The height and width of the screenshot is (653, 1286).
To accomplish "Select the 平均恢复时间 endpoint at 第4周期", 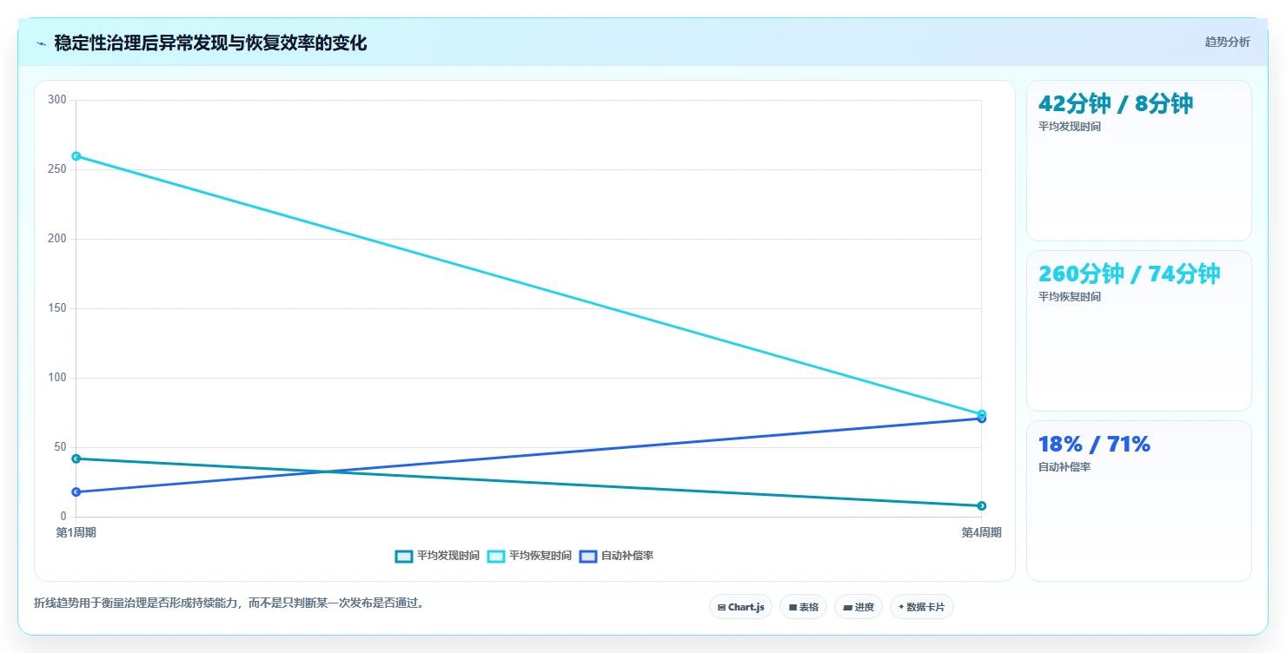I will tap(981, 413).
